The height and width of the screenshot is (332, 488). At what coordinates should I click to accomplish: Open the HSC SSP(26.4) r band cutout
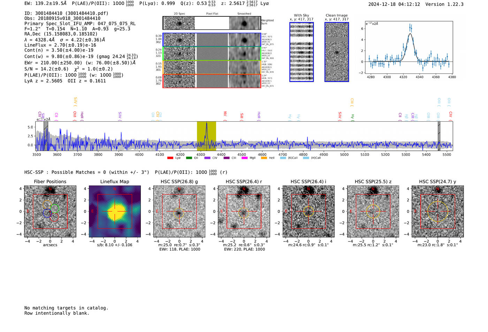click(244, 211)
